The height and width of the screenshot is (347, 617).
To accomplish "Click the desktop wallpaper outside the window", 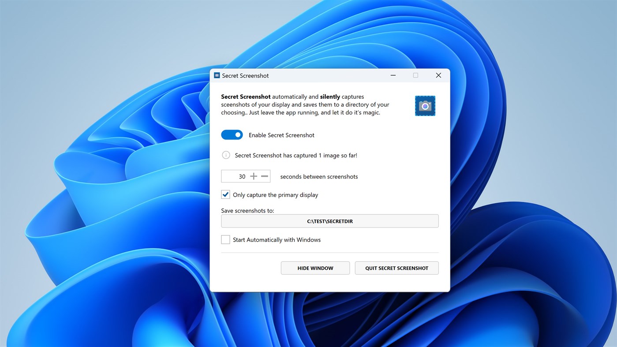I will click(x=88, y=176).
